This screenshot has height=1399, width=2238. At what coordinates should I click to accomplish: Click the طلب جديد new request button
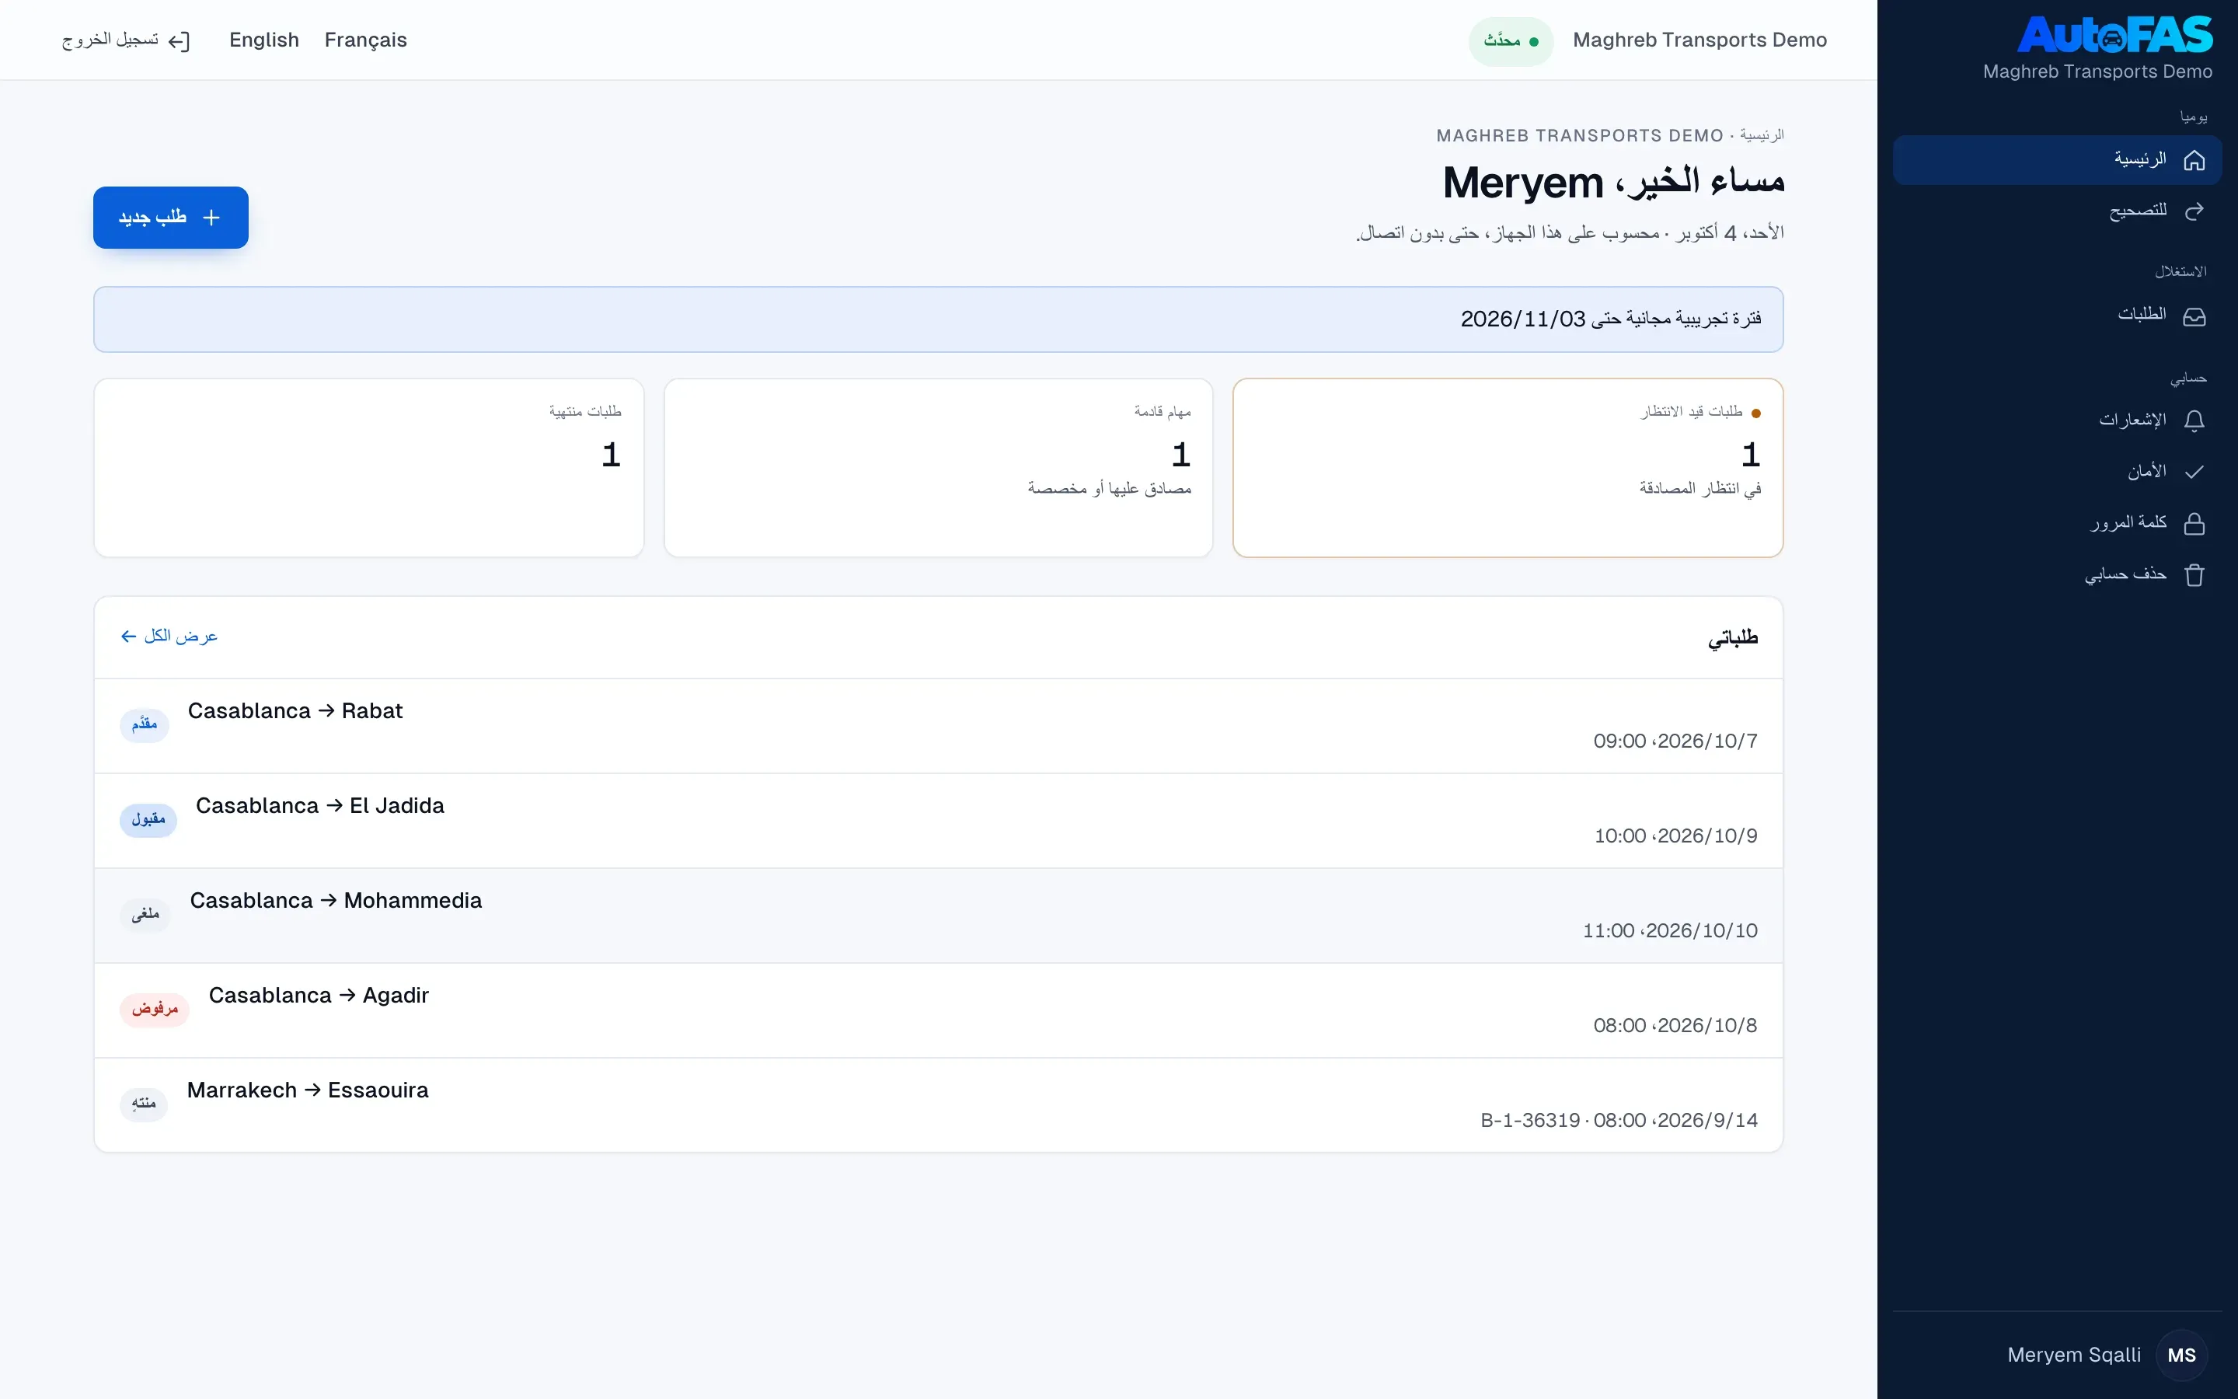coord(171,218)
